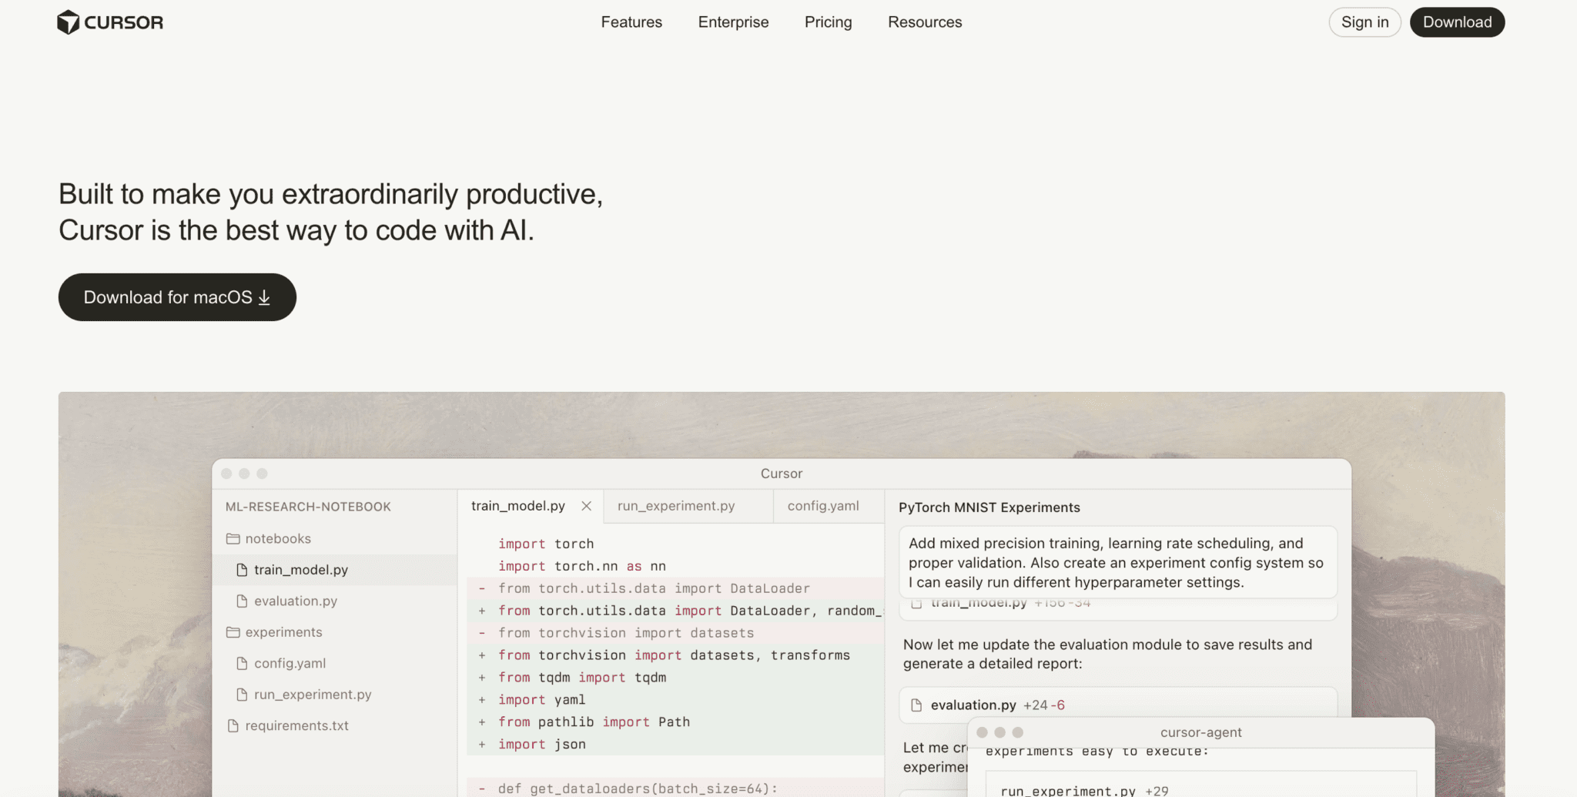
Task: Click the download arrow inside Download for macOS
Action: click(x=264, y=296)
